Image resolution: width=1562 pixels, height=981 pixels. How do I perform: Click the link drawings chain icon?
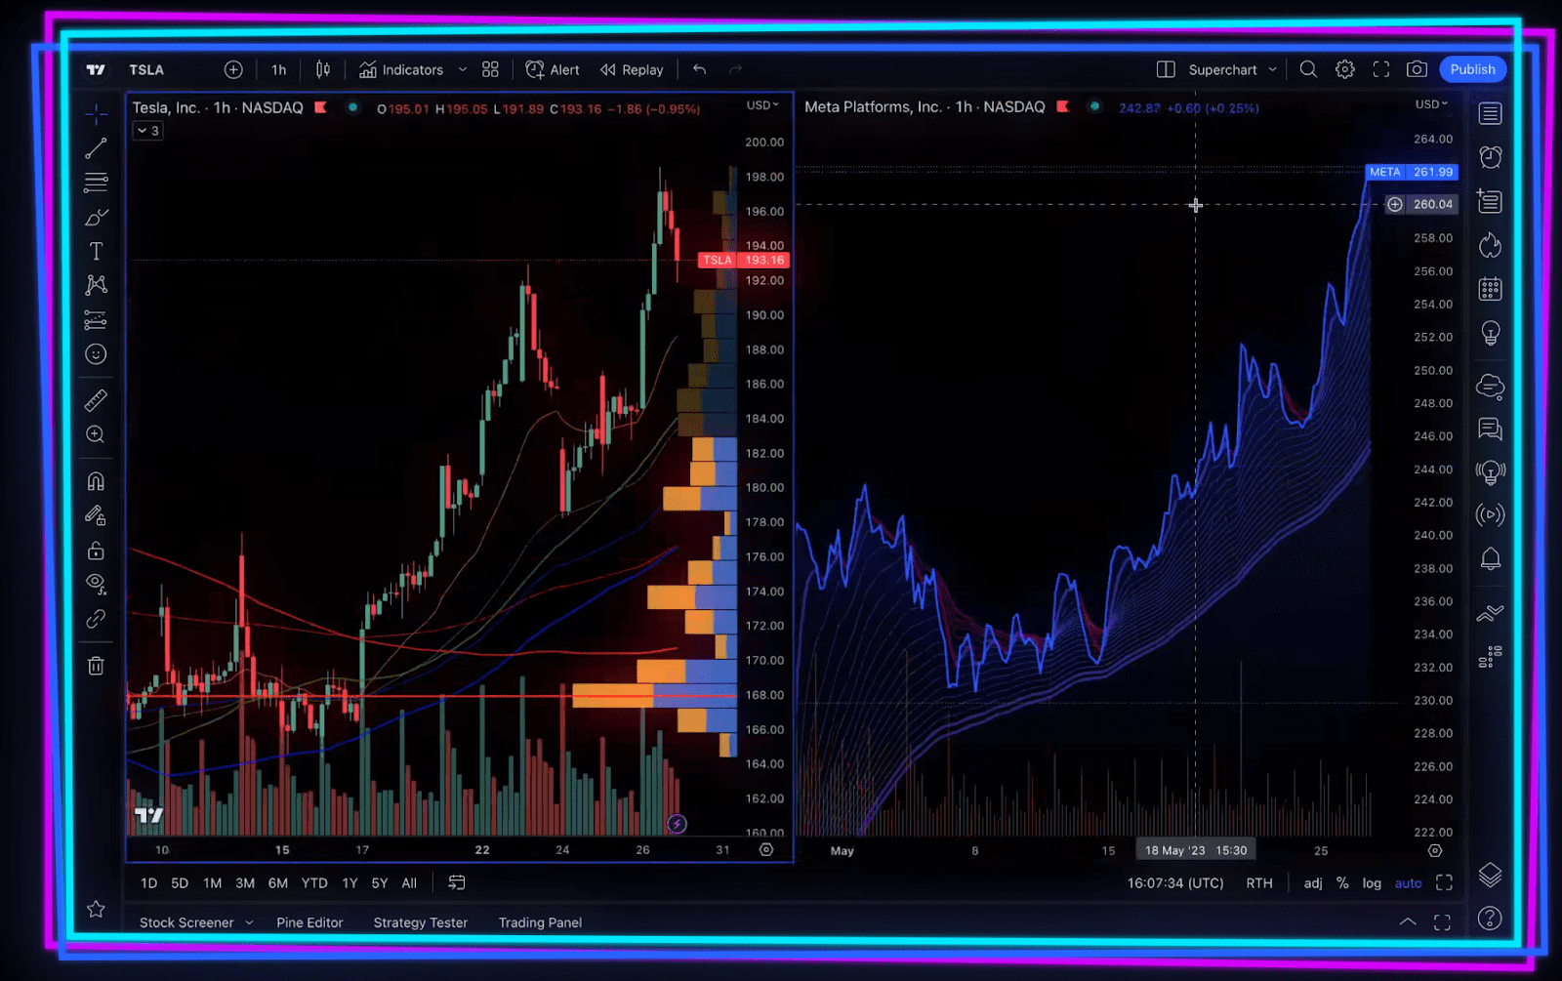click(x=96, y=619)
